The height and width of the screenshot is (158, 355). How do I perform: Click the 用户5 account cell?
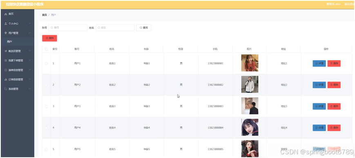(77, 149)
